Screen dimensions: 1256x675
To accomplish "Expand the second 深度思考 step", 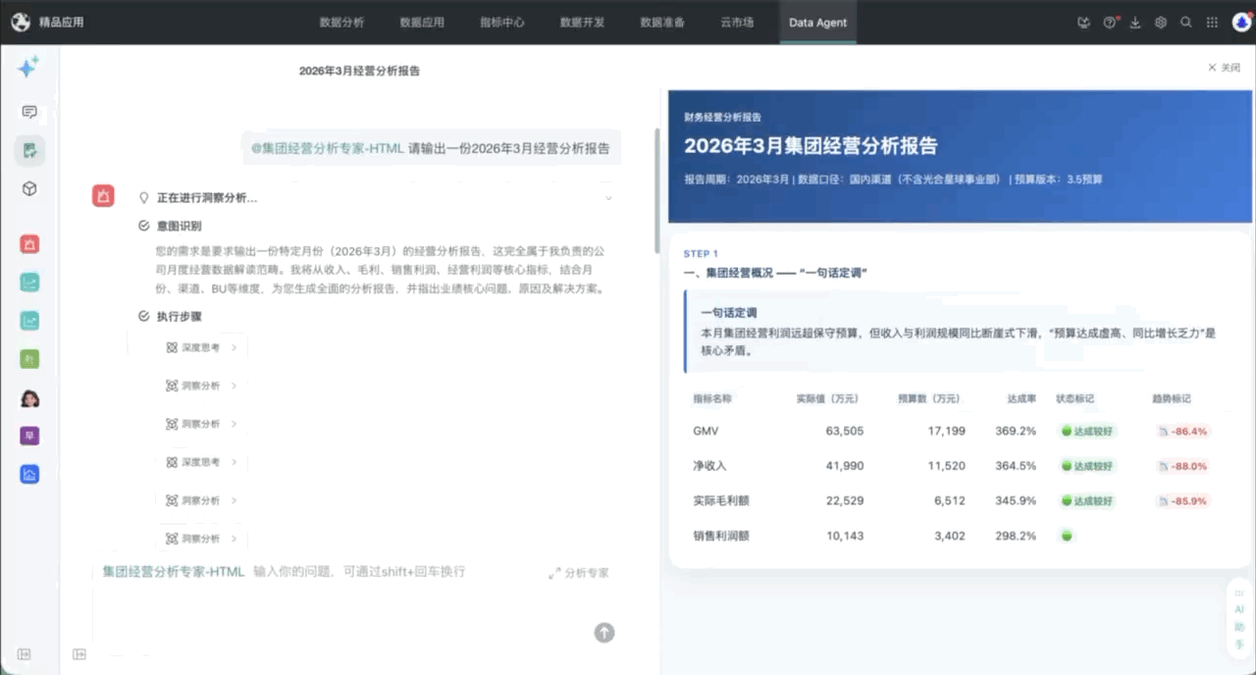I will 201,462.
